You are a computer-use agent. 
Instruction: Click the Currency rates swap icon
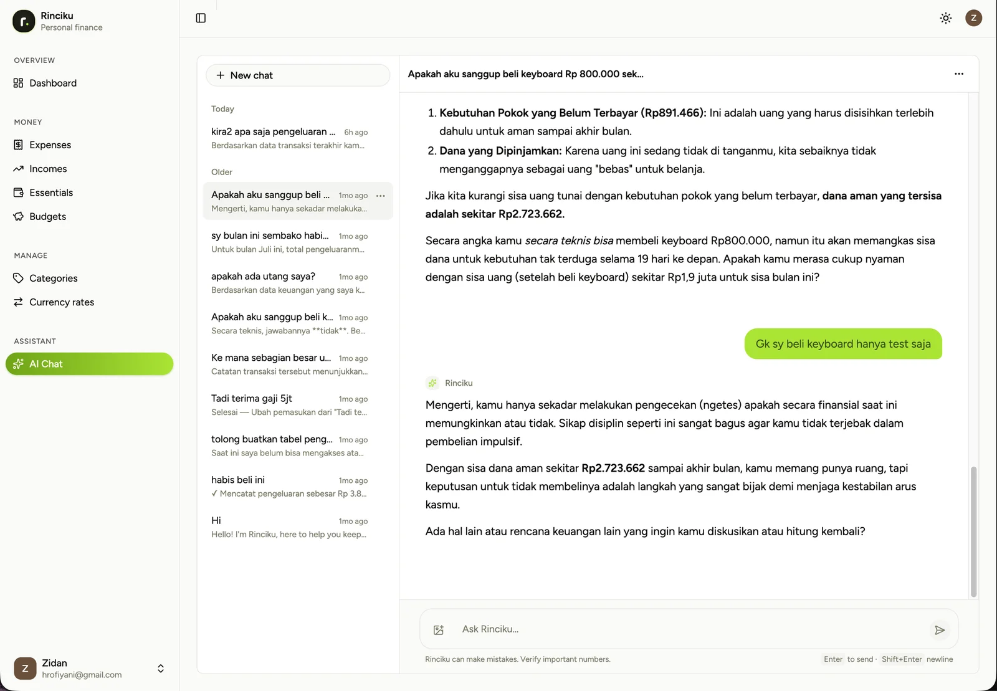click(18, 302)
